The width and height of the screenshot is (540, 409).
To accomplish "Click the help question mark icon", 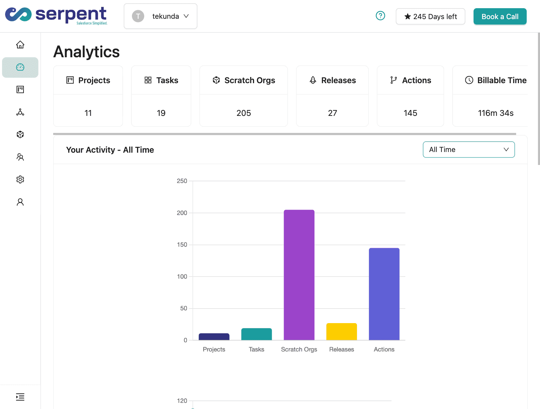I will click(380, 16).
